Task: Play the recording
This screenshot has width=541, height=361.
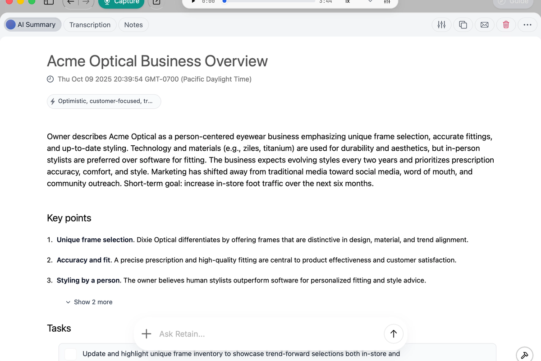Action: [193, 2]
